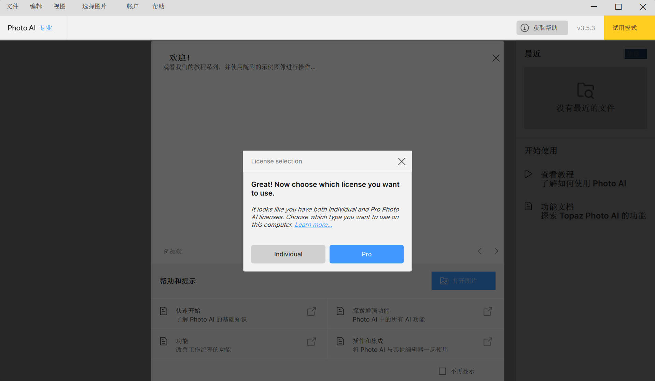Screen dimensions: 655x381
Task: Click the Photo AI 专业 logo
Action: [x=30, y=28]
